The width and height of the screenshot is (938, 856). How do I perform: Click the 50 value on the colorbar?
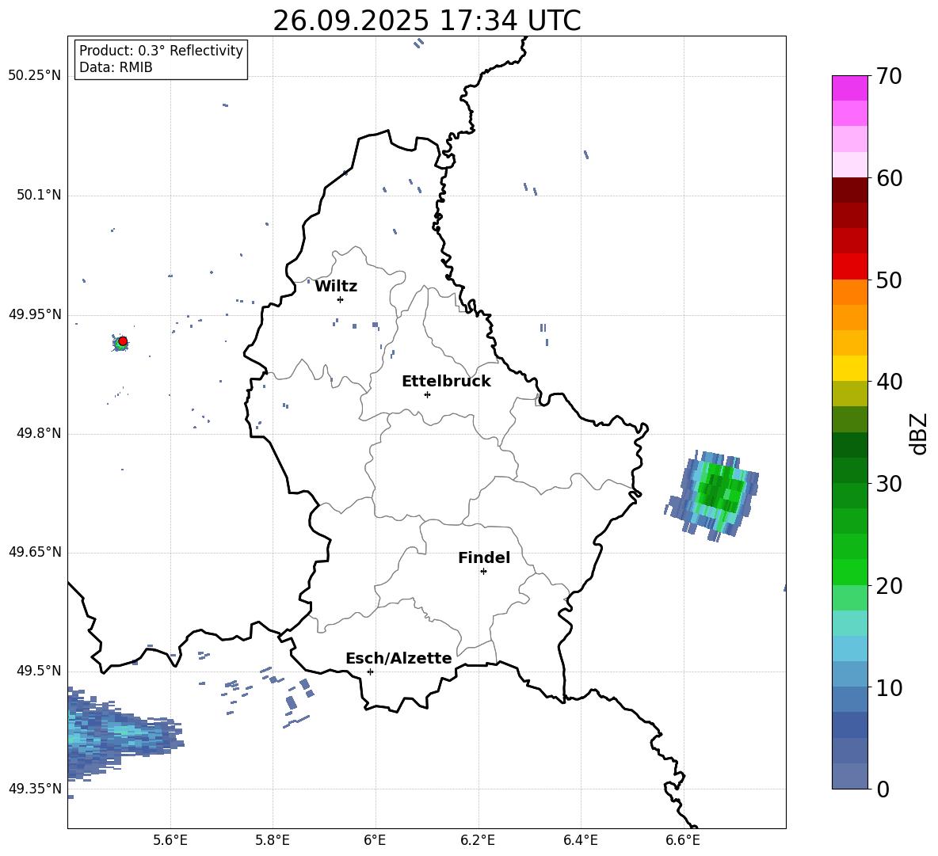coord(889,280)
